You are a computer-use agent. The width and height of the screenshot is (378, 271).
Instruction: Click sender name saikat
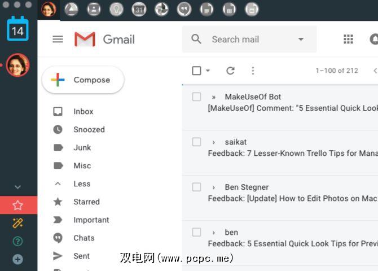[x=235, y=142]
